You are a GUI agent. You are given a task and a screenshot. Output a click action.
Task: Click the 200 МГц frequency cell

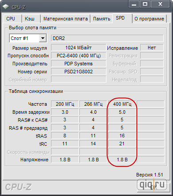pos(65,104)
